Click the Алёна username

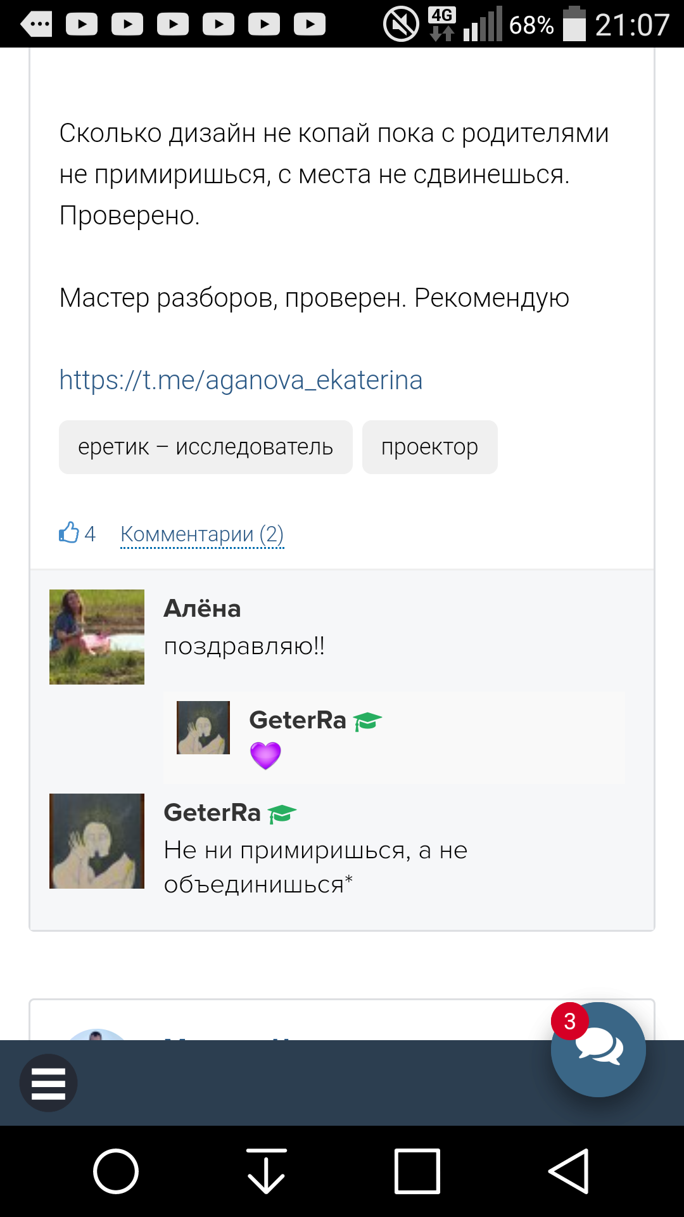pyautogui.click(x=202, y=608)
